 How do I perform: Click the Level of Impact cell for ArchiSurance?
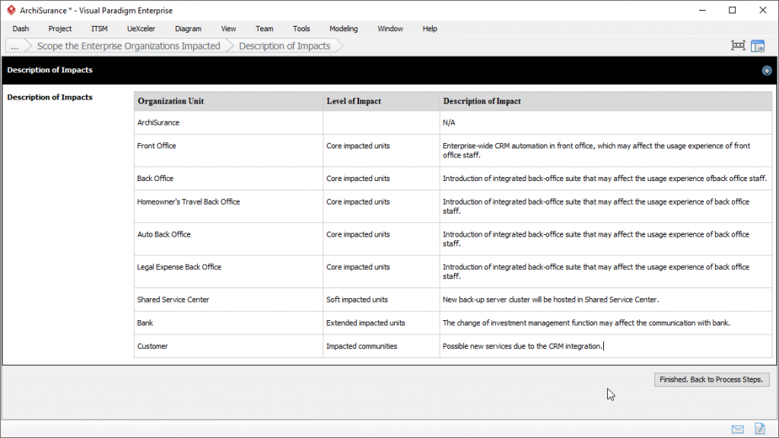pos(381,122)
